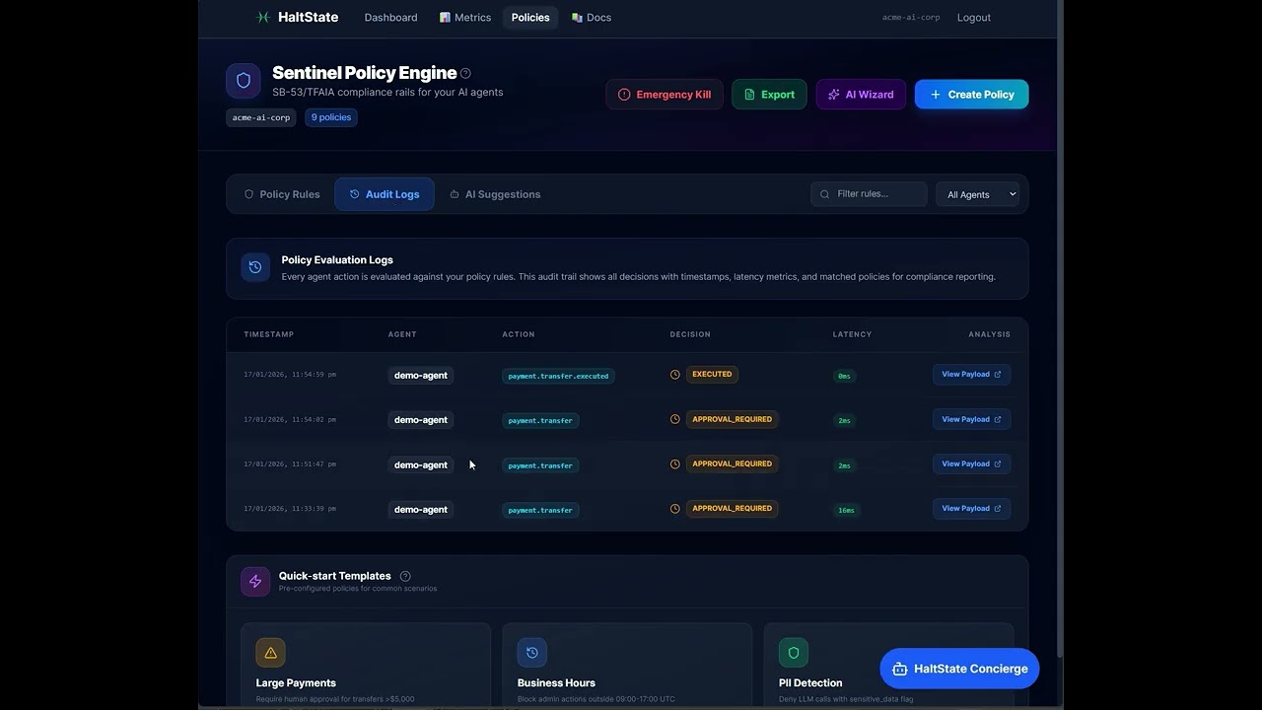Click the HaltState logo icon

pos(263,17)
